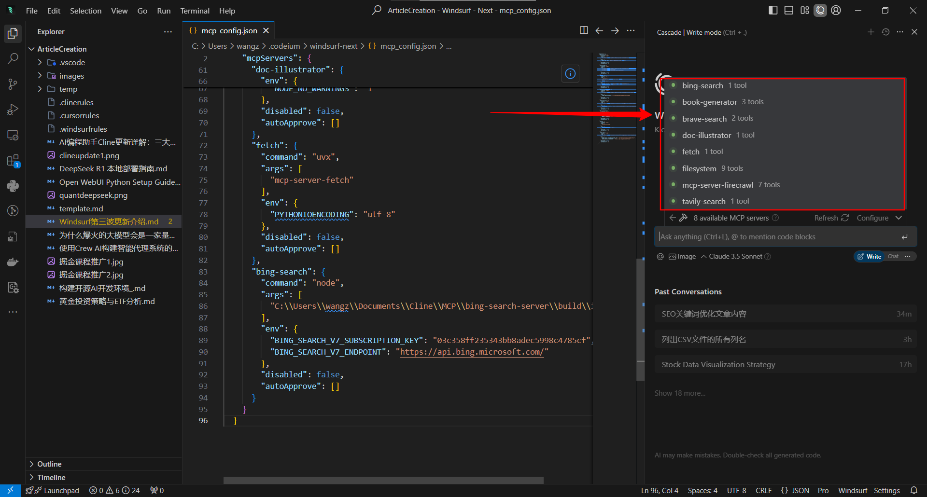This screenshot has width=927, height=497.
Task: Open the Remote Explorer view
Action: [13, 136]
